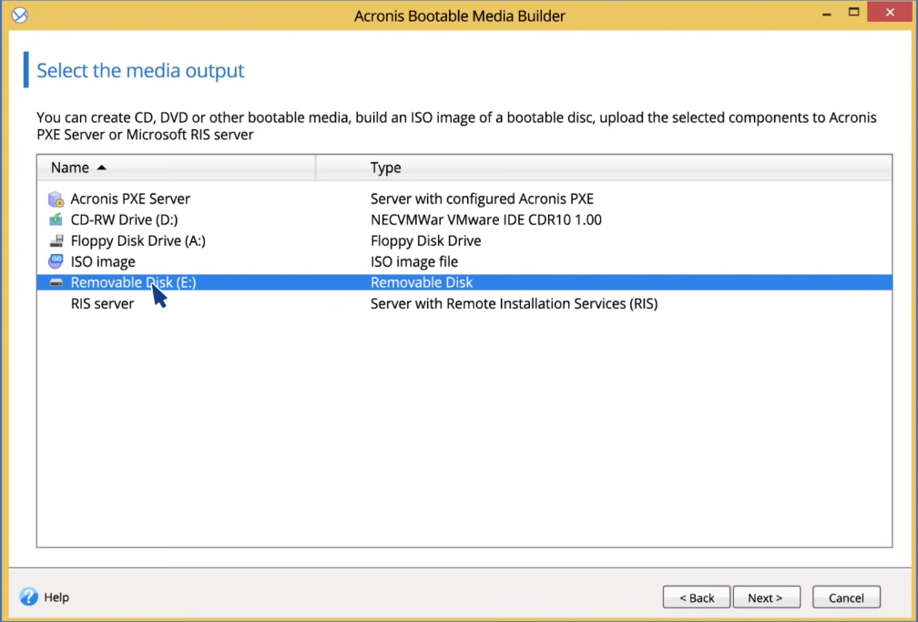This screenshot has width=918, height=622.
Task: Click 'Server with configured Acronis PXE' type cell
Action: (x=482, y=199)
